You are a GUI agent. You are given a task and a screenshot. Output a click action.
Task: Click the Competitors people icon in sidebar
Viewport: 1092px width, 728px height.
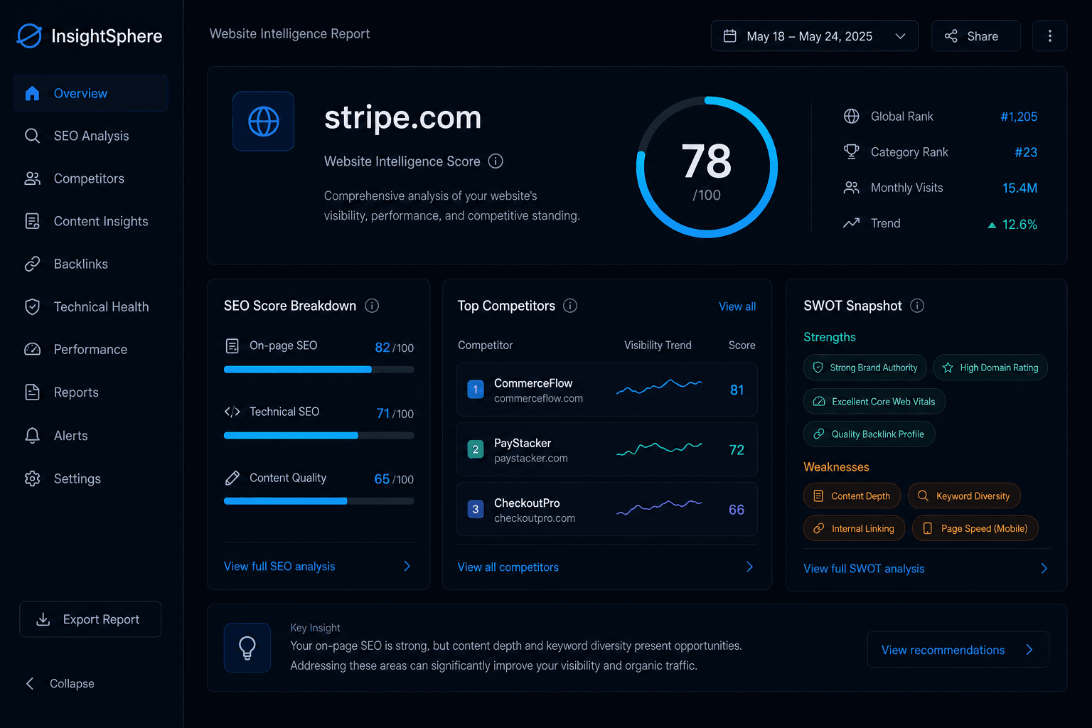tap(32, 178)
